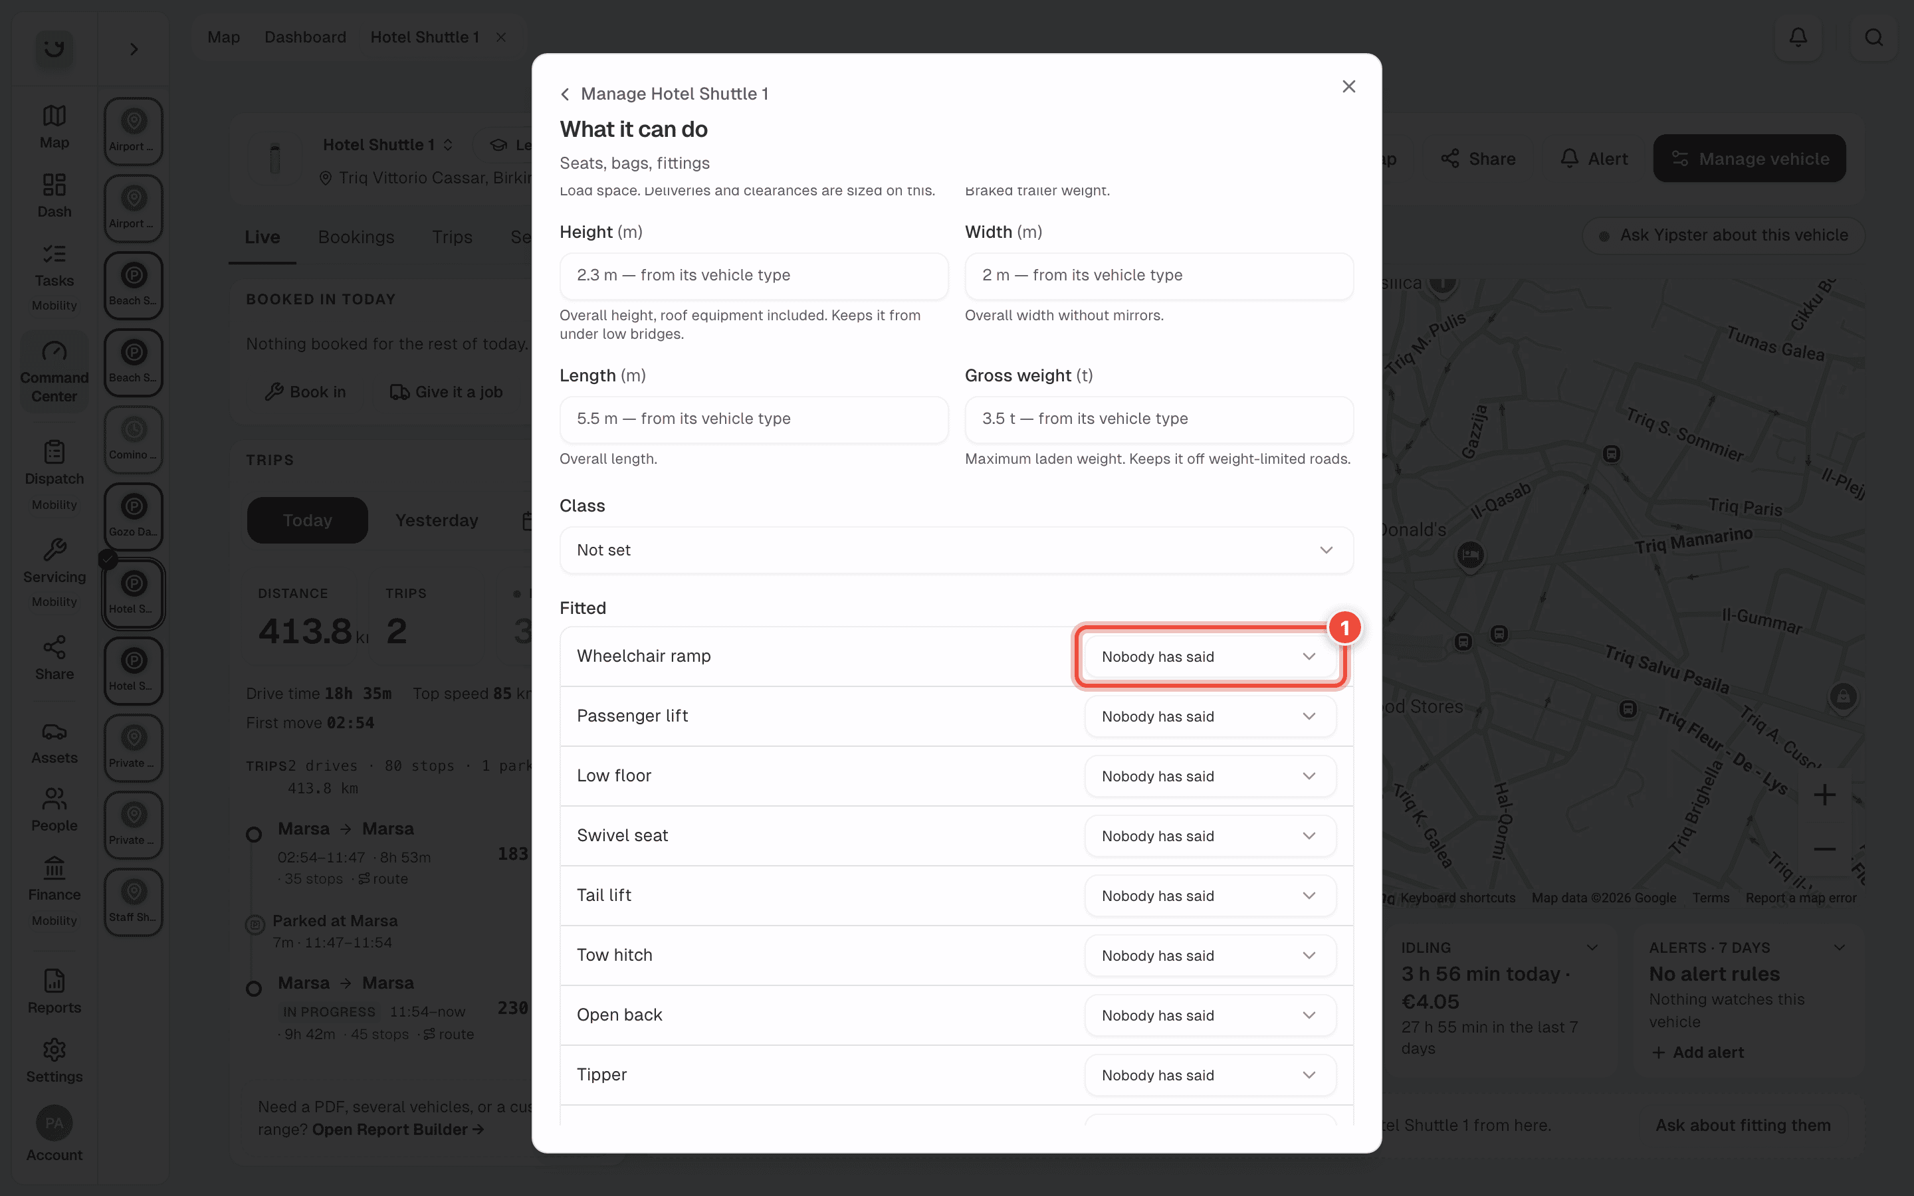
Task: Open Tail lift dropdown
Action: [1210, 896]
